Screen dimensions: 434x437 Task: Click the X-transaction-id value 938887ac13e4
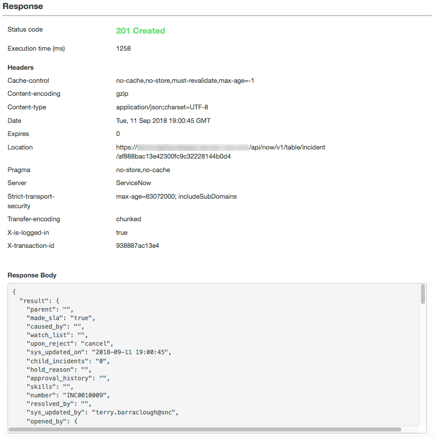(x=137, y=245)
